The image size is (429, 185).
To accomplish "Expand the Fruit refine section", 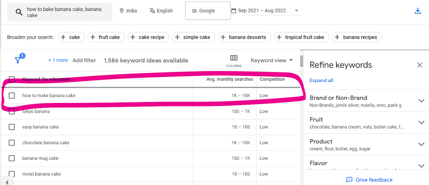I will coord(421,123).
